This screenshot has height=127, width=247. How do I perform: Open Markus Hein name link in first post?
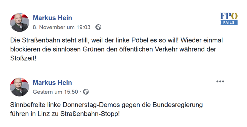point(52,18)
